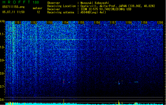The height and width of the screenshot is (105, 166).
Task: Click the 1151 time marker
Action: [x=18, y=23]
